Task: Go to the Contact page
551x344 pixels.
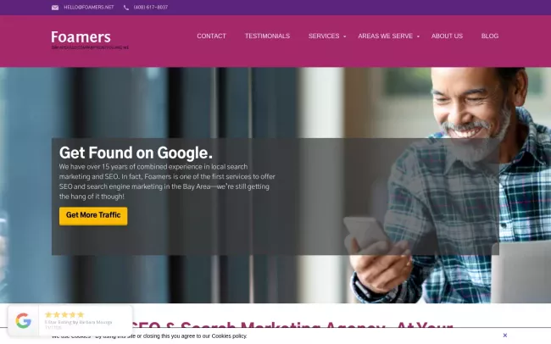Action: 211,36
